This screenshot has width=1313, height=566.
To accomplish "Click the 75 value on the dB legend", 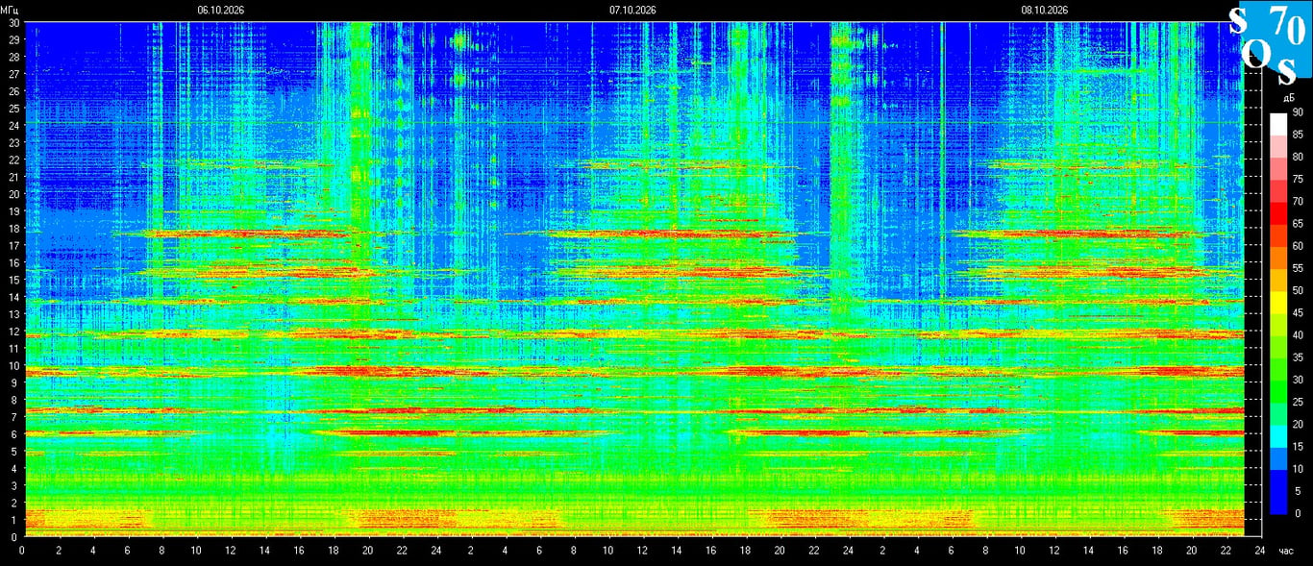I will pyautogui.click(x=1298, y=179).
